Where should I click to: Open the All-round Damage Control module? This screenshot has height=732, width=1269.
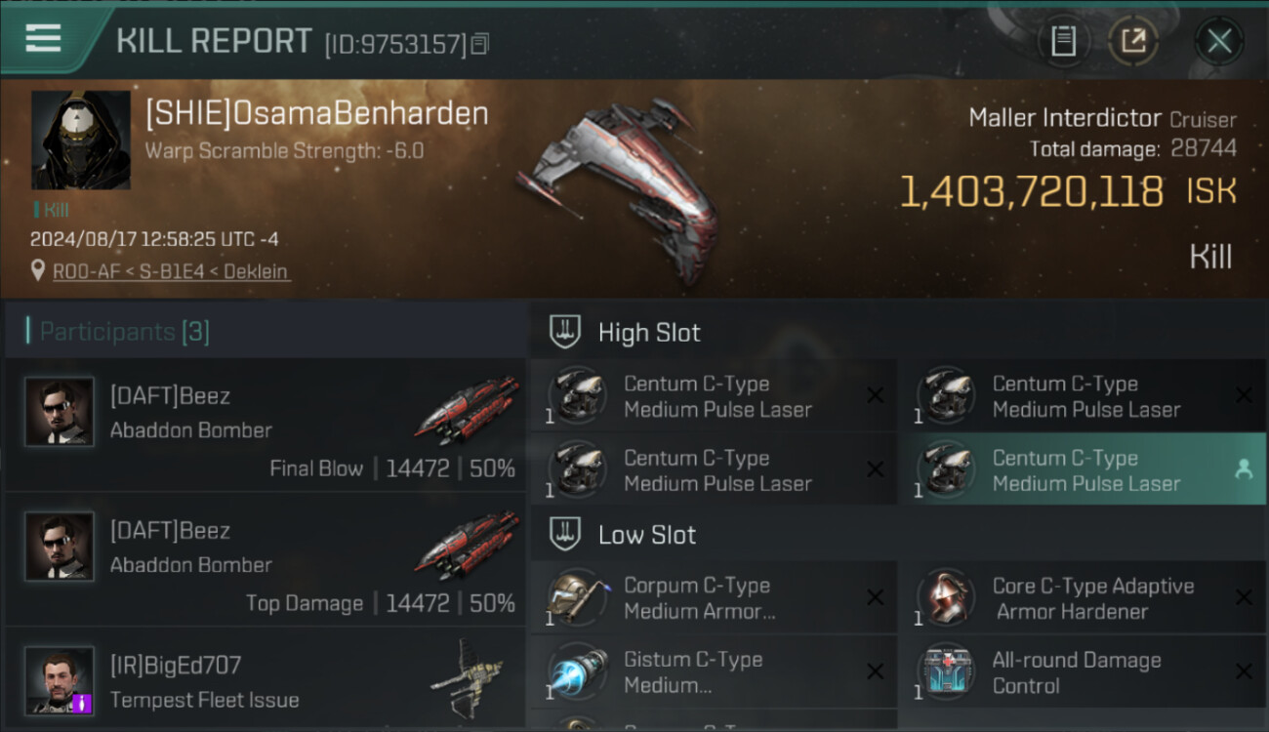click(1082, 671)
